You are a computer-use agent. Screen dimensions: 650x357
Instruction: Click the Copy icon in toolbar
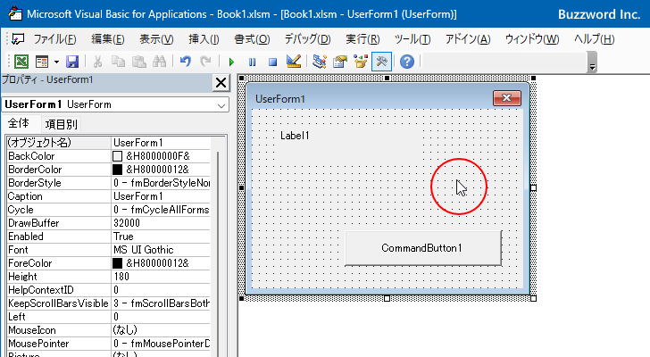118,62
